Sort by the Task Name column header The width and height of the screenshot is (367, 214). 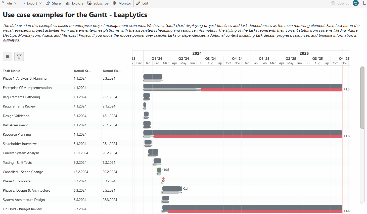(x=12, y=71)
